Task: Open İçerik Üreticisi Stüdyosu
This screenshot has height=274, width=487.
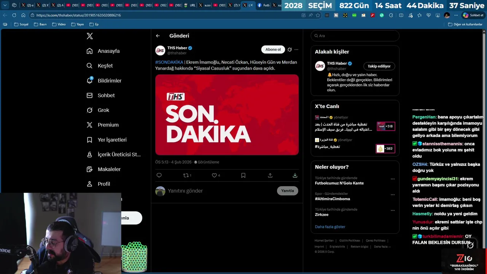Action: pyautogui.click(x=114, y=155)
